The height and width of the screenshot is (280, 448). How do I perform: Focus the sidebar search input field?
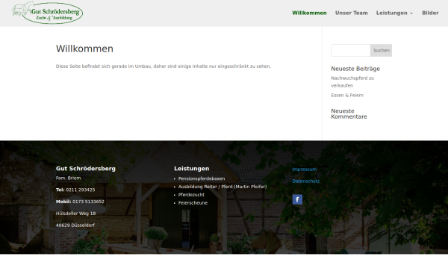coord(351,50)
